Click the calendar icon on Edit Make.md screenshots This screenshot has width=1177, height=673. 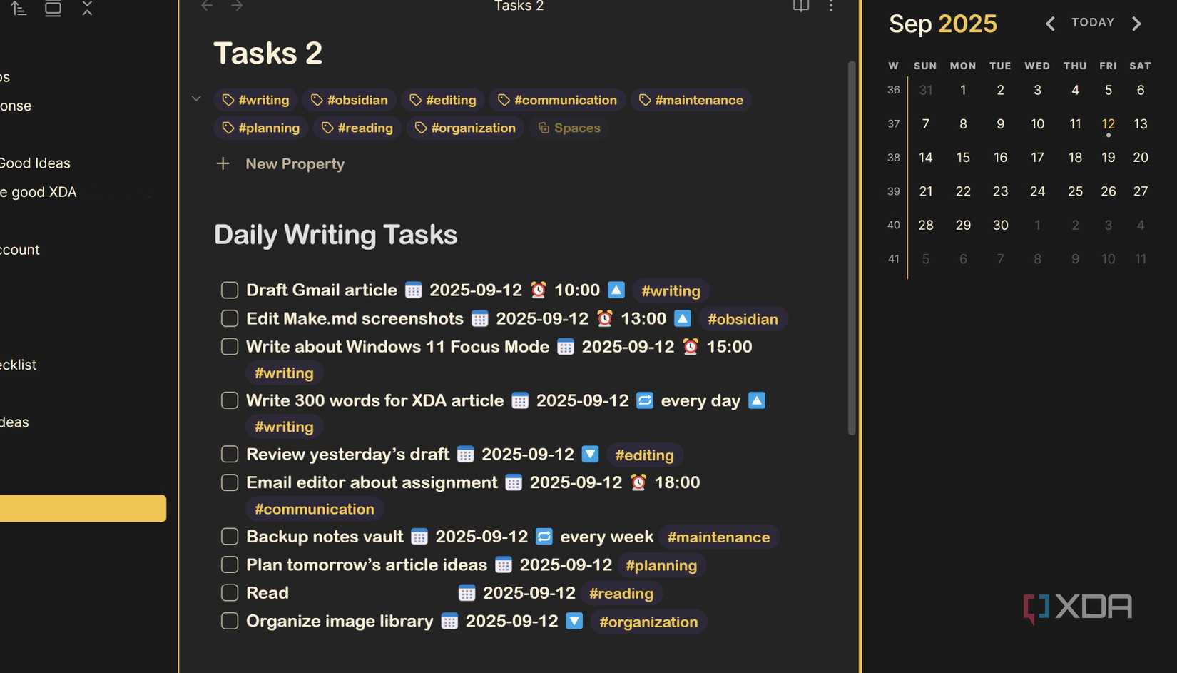click(x=480, y=319)
